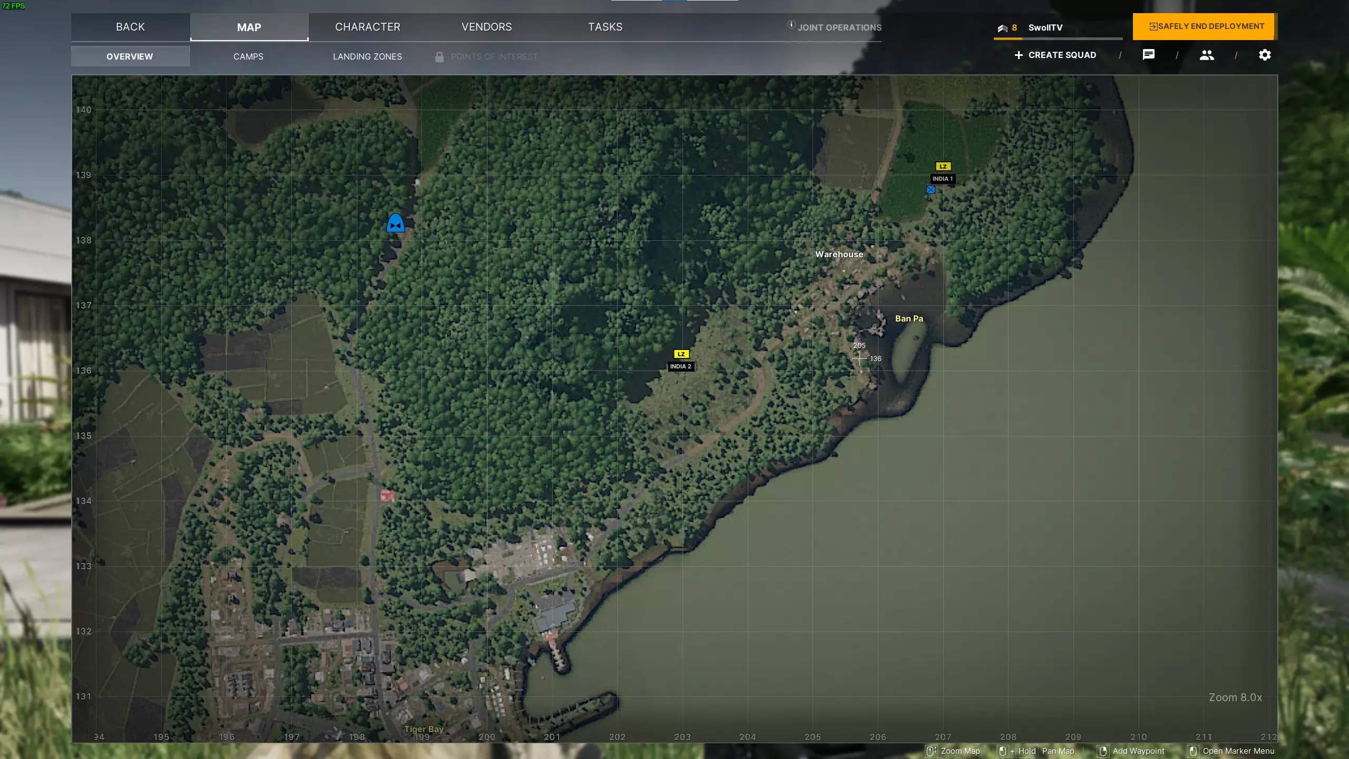Open the squad members icon
Viewport: 1349px width, 759px height.
(x=1207, y=55)
